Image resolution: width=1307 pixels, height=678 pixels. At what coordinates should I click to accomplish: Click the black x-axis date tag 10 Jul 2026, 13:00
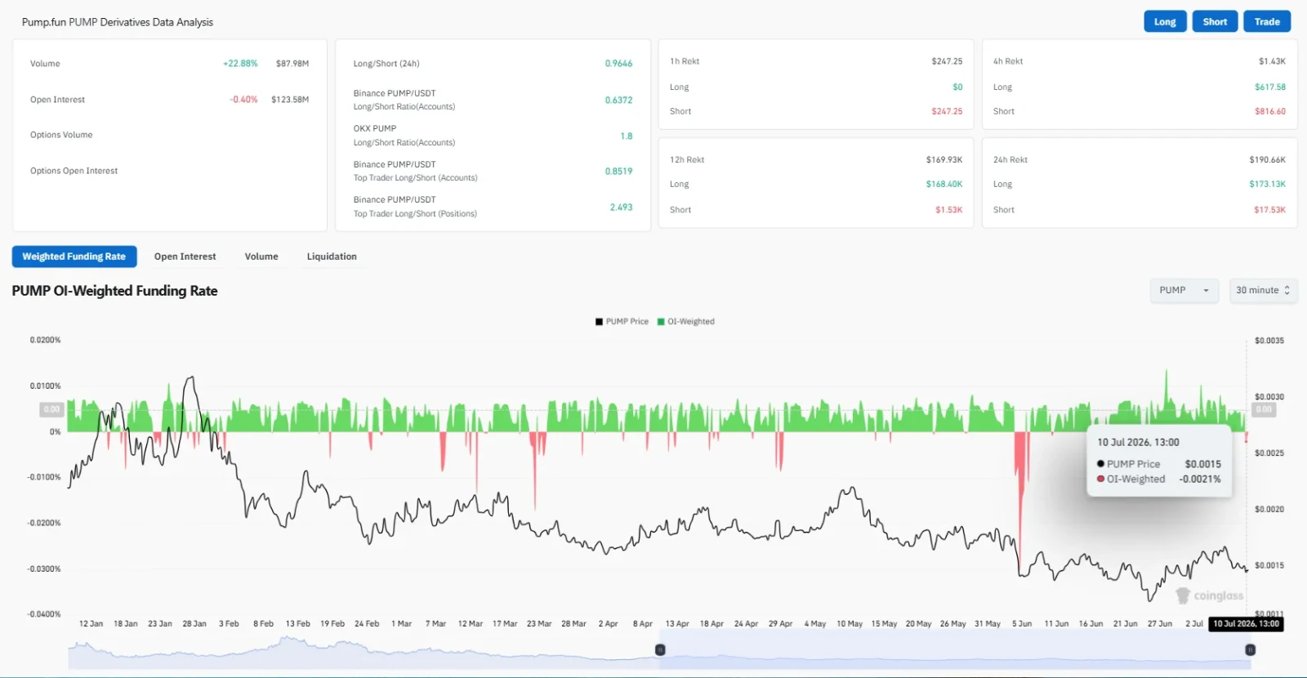pos(1246,623)
